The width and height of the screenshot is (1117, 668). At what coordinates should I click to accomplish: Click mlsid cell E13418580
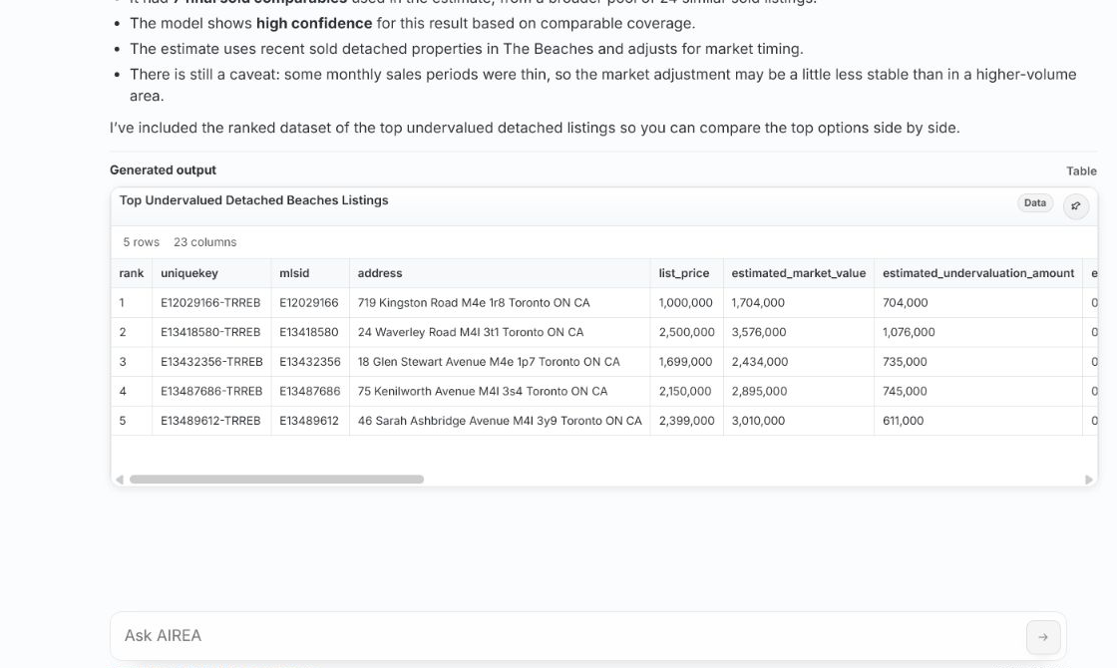pyautogui.click(x=310, y=332)
